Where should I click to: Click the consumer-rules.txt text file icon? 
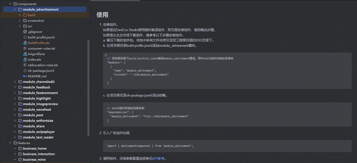[x=25, y=48]
